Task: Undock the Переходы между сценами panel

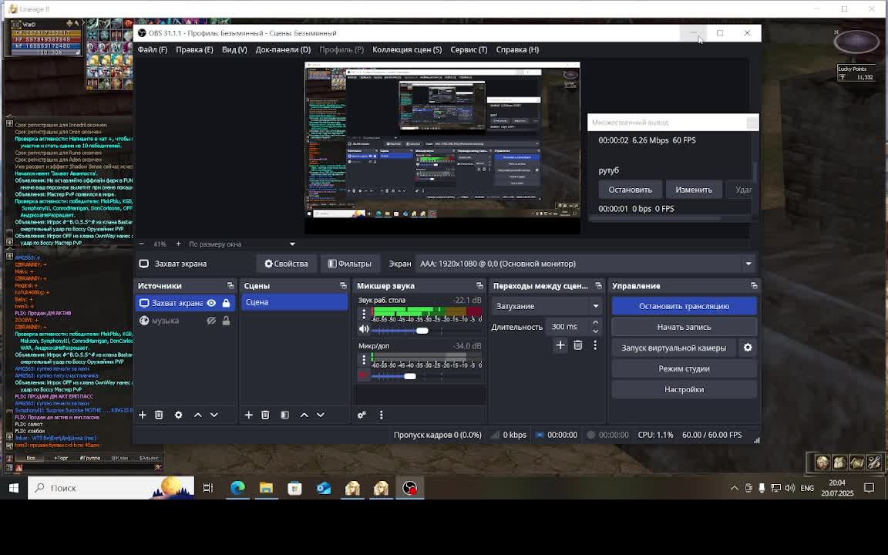Action: 598,286
